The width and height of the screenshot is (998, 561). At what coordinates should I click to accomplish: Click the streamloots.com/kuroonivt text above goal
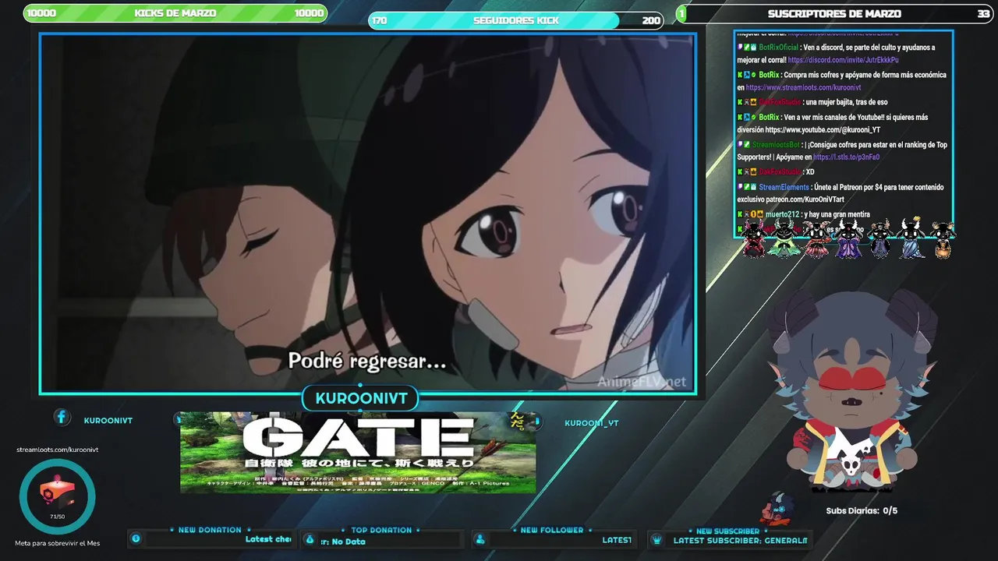click(x=58, y=450)
